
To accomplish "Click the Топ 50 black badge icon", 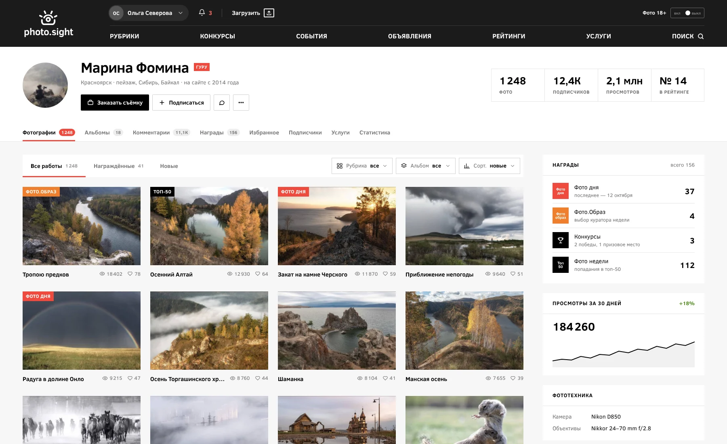I will pyautogui.click(x=561, y=265).
